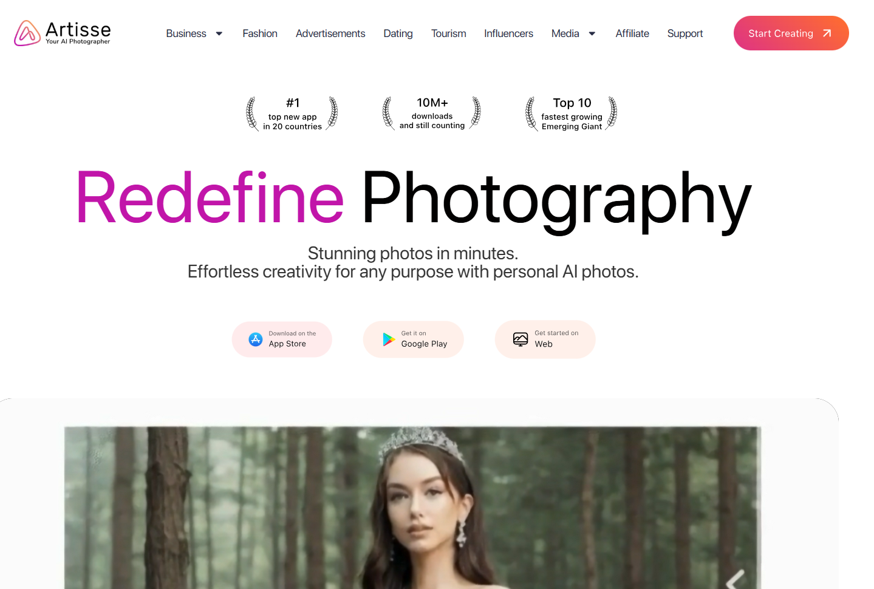Click the Start Creating button
The width and height of the screenshot is (874, 589).
[791, 33]
